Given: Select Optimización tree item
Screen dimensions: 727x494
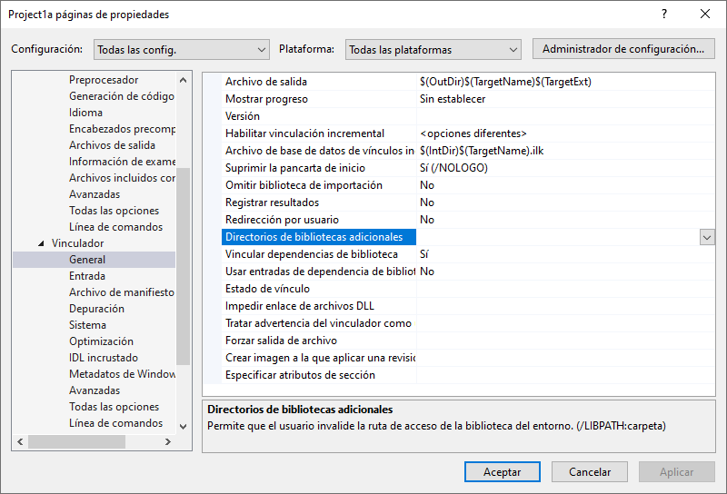Looking at the screenshot, I should [101, 341].
